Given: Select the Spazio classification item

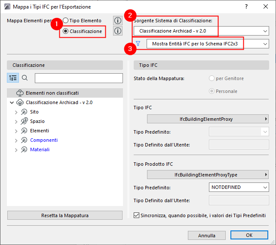Looking at the screenshot, I should tap(37, 121).
